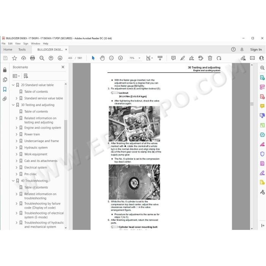The image size is (266, 266).
Task: Add a comment sticky note icon
Action: click(173, 58)
